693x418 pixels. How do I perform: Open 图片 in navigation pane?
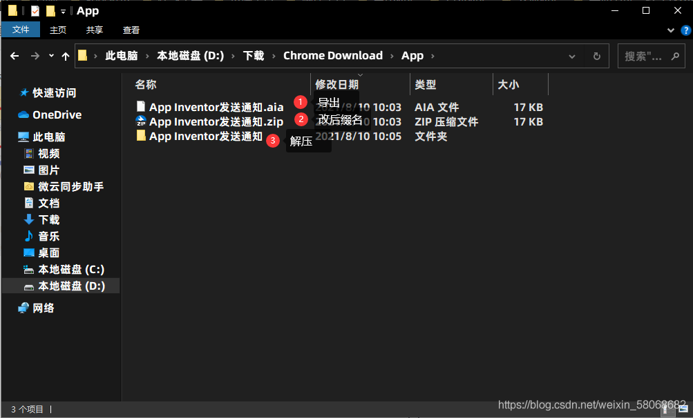[49, 170]
